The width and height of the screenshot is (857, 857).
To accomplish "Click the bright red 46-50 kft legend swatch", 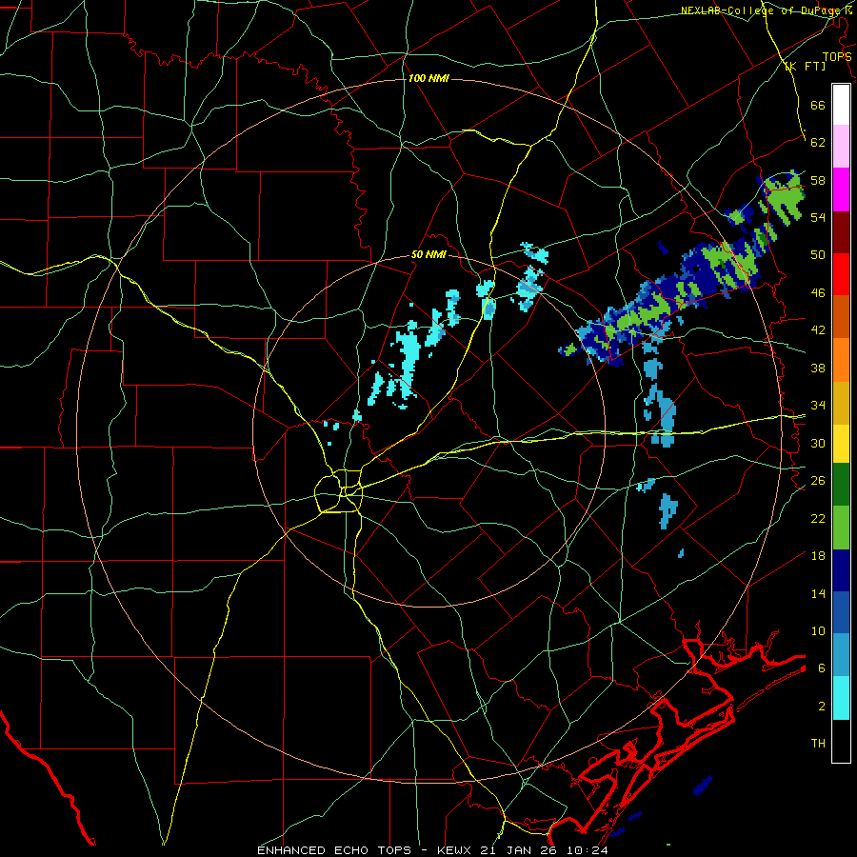I will (x=841, y=274).
